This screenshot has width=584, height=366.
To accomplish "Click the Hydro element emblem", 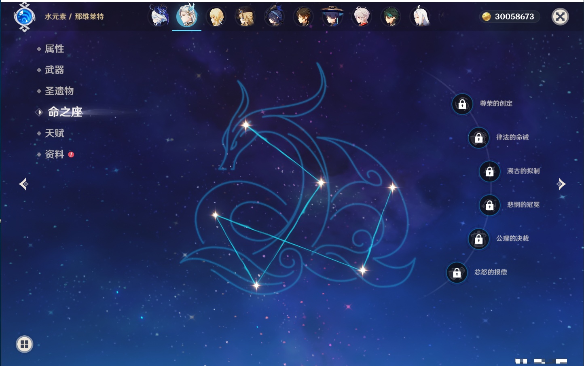I will [24, 17].
